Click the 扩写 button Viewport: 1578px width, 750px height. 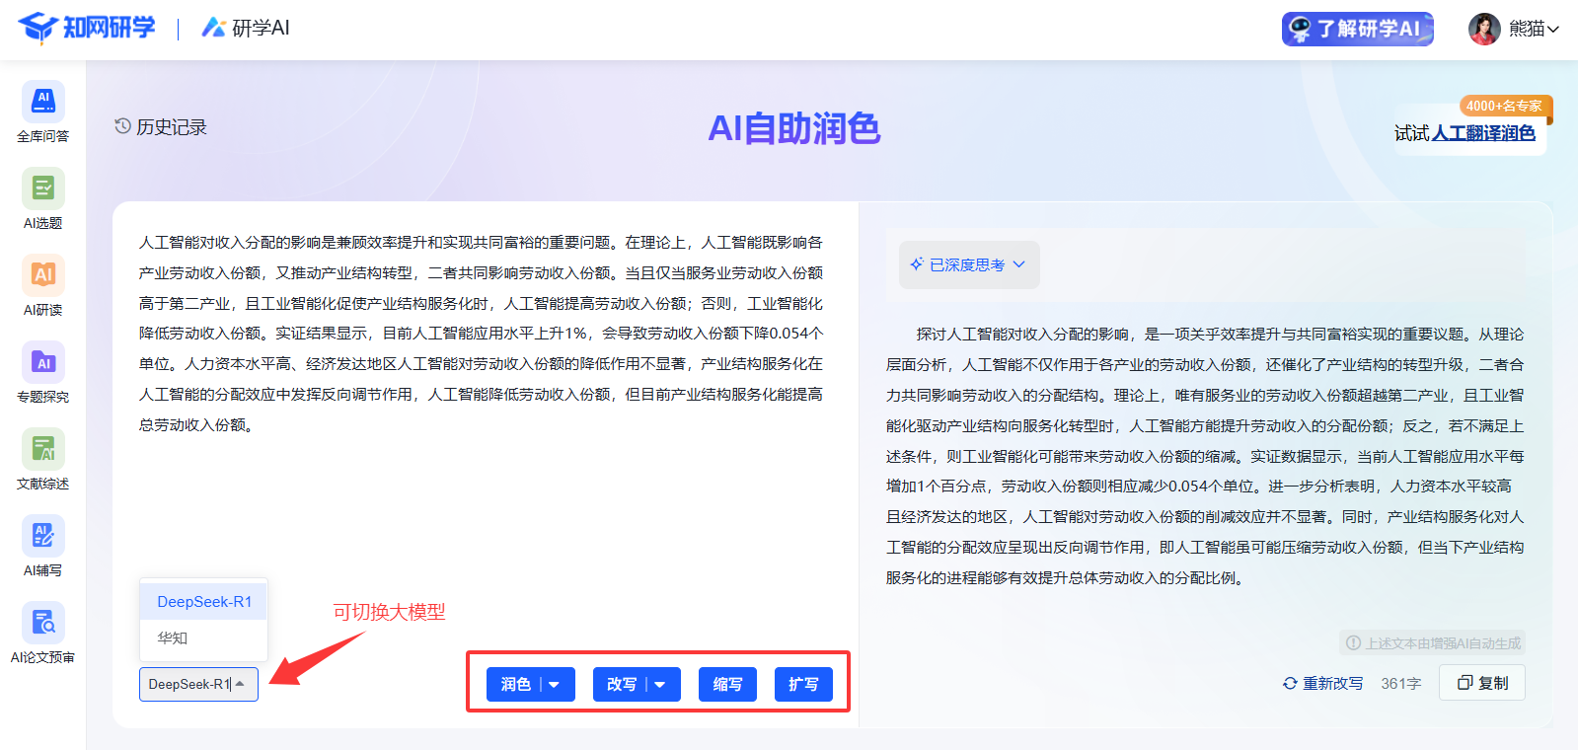[803, 685]
